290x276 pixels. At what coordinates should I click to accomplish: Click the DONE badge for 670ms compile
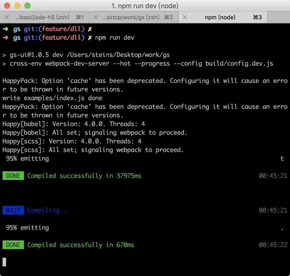point(13,245)
